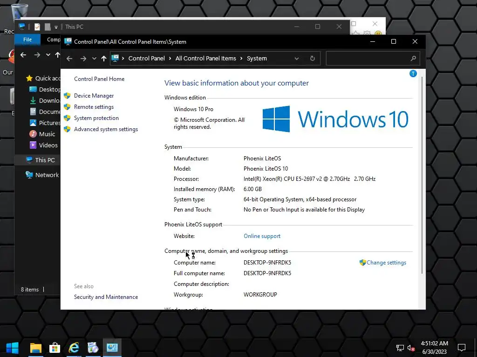Go back in the This PC window
This screenshot has width=477, height=357.
(x=23, y=55)
